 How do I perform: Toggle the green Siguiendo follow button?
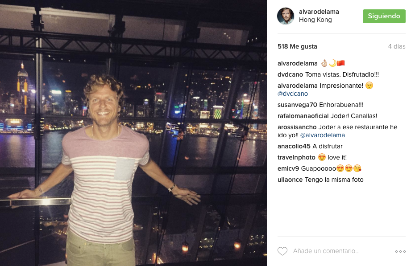pyautogui.click(x=384, y=16)
